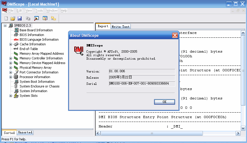Click the columns view toolbar icon
Screen dimensions: 247x143
45,18
